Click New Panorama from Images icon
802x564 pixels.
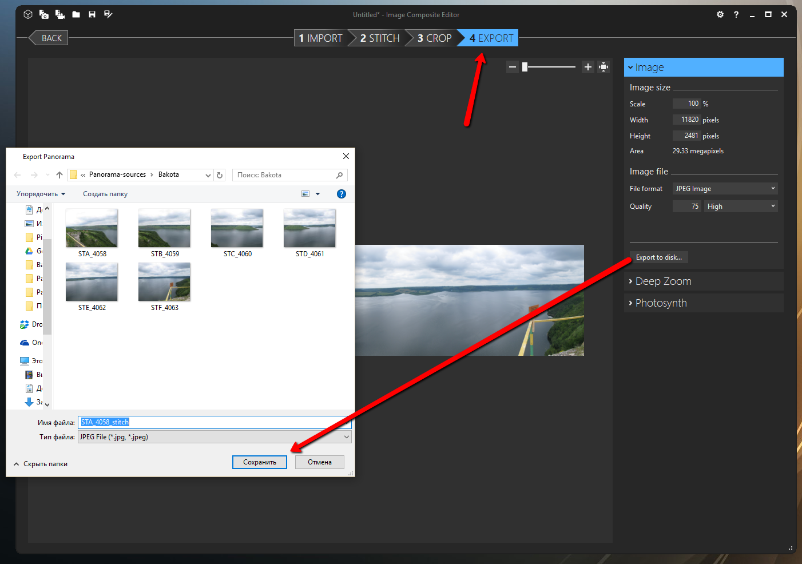click(x=44, y=14)
